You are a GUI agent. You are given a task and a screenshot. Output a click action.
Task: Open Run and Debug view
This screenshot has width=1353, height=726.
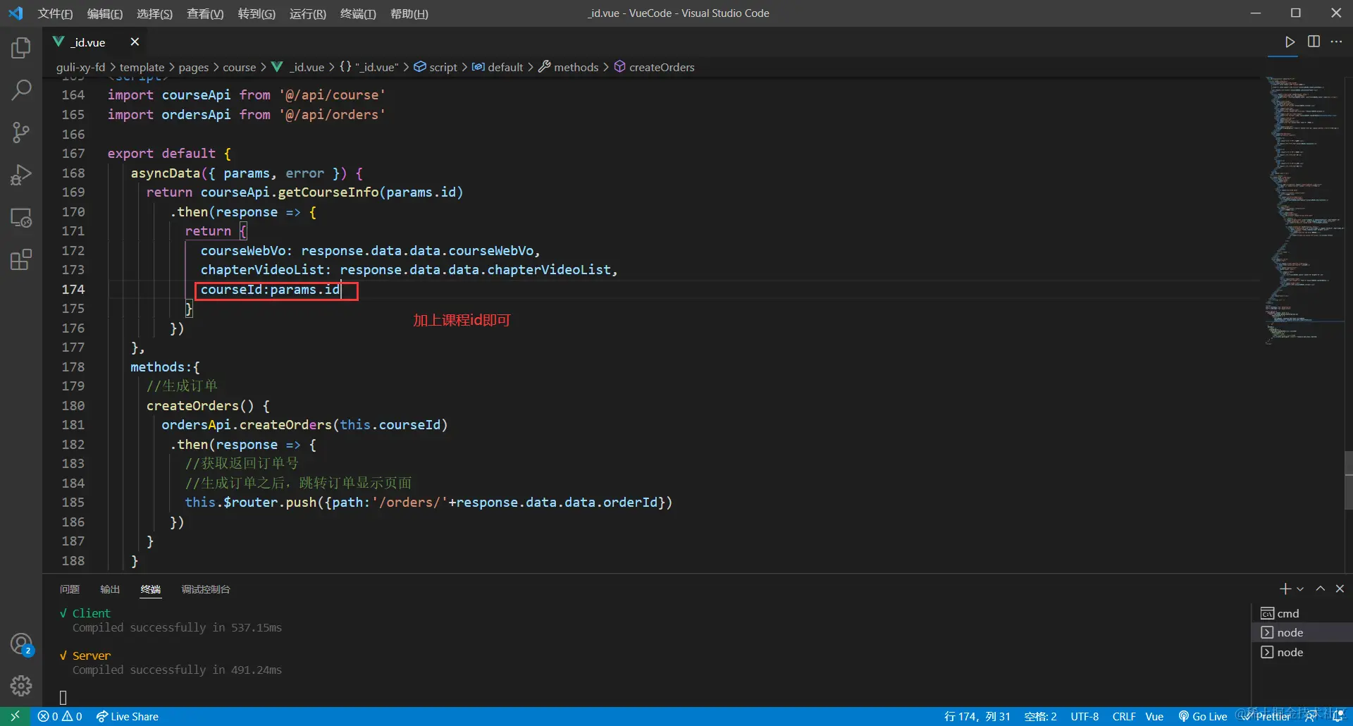(x=21, y=175)
